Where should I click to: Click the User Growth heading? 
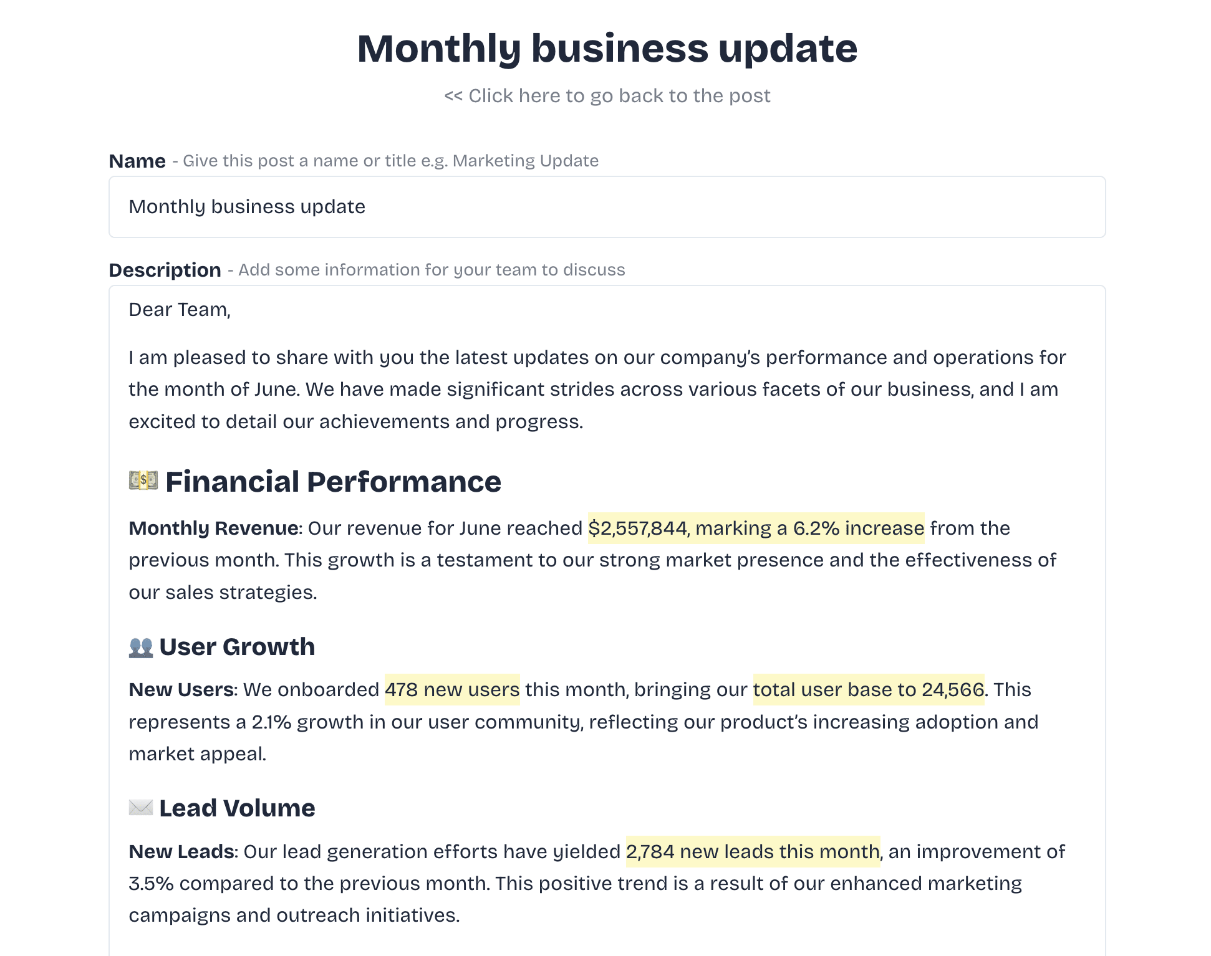click(x=237, y=647)
